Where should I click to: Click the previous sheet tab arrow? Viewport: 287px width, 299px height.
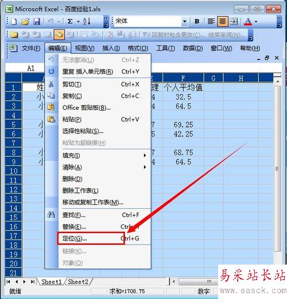(17, 282)
